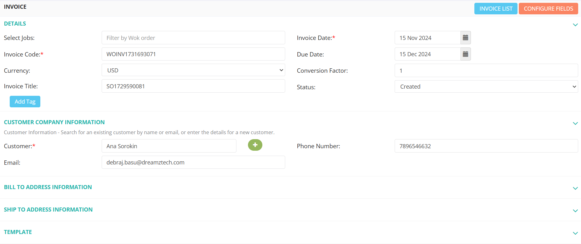Open the Status dropdown showing Created
581x244 pixels.
[486, 86]
